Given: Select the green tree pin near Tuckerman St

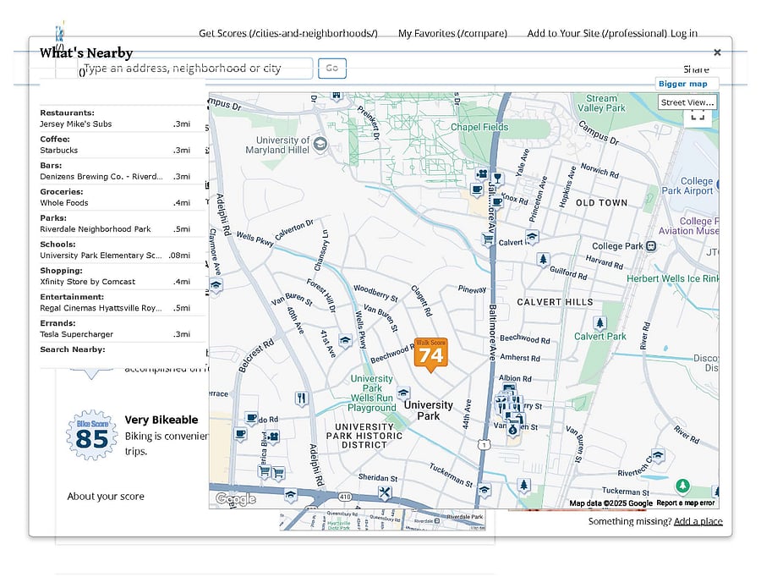Looking at the screenshot, I should (682, 486).
